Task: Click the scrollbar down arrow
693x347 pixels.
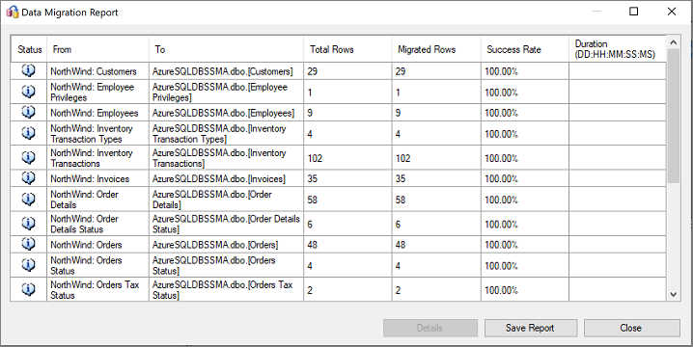Action: click(673, 294)
